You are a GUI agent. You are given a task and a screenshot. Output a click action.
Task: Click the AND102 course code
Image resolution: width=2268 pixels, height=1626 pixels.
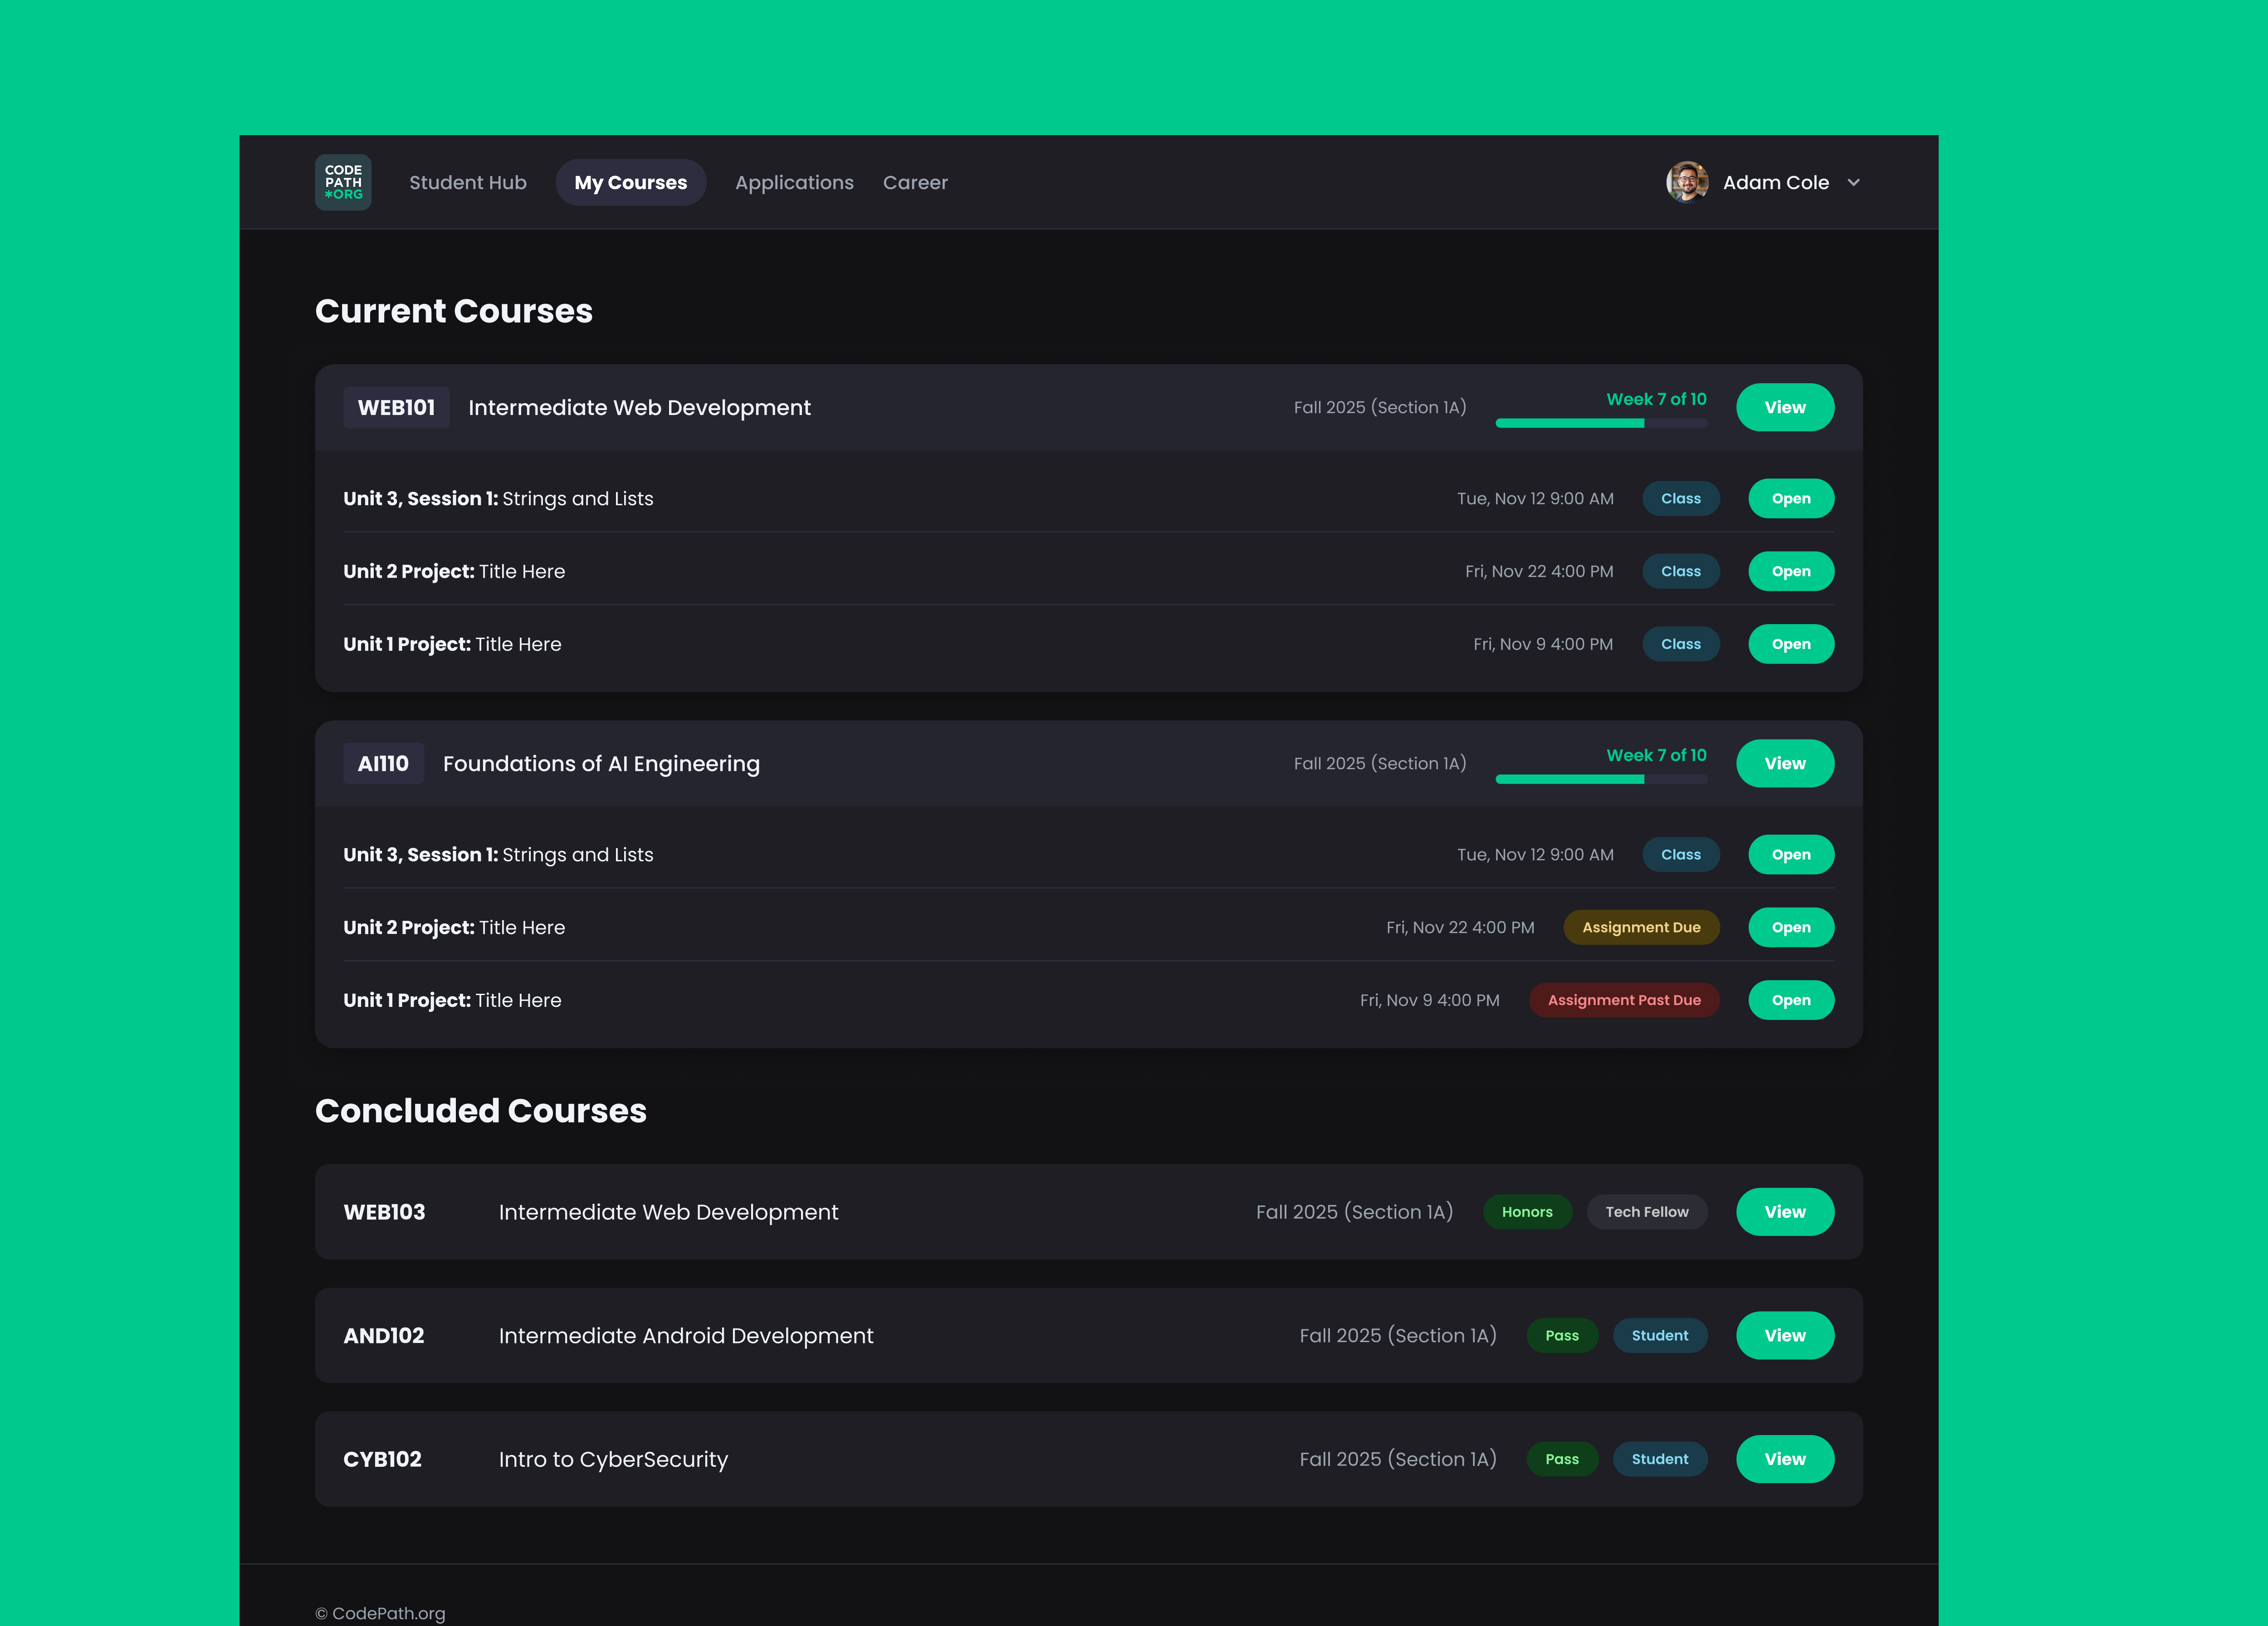(384, 1336)
